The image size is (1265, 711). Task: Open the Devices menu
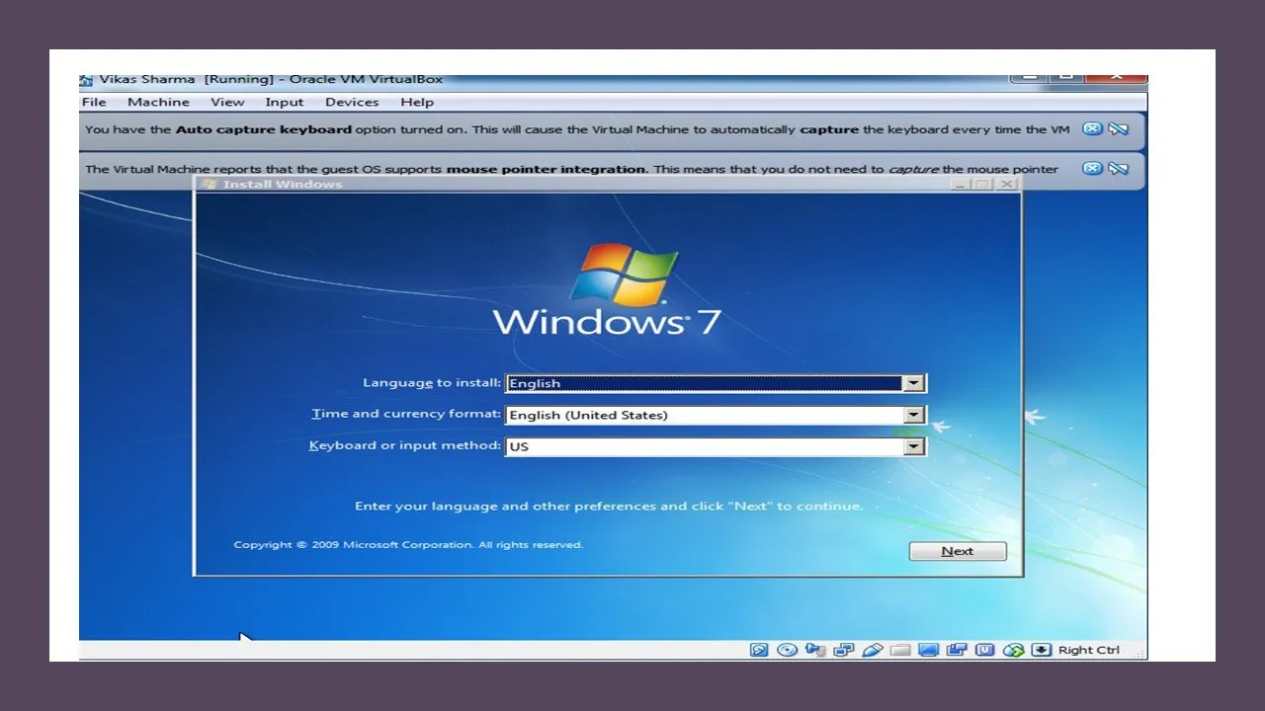352,102
